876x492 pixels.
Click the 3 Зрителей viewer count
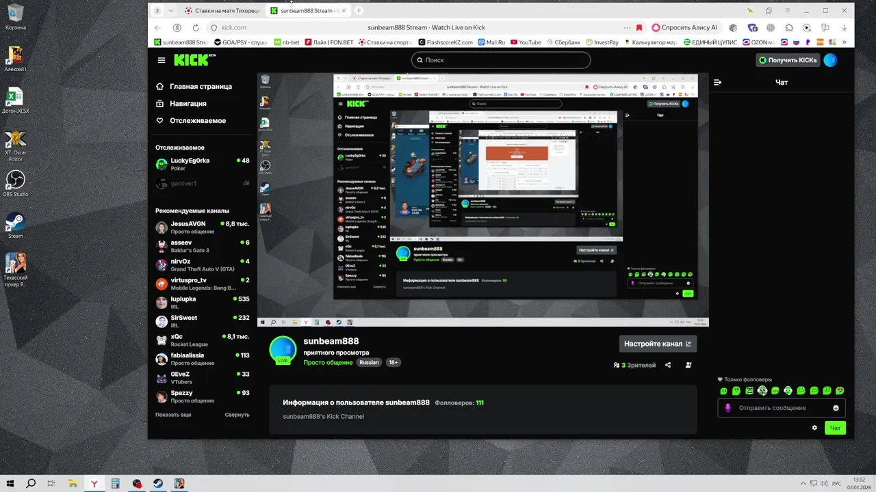click(635, 365)
